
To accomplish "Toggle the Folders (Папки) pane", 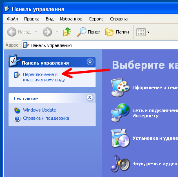I will click(117, 32).
